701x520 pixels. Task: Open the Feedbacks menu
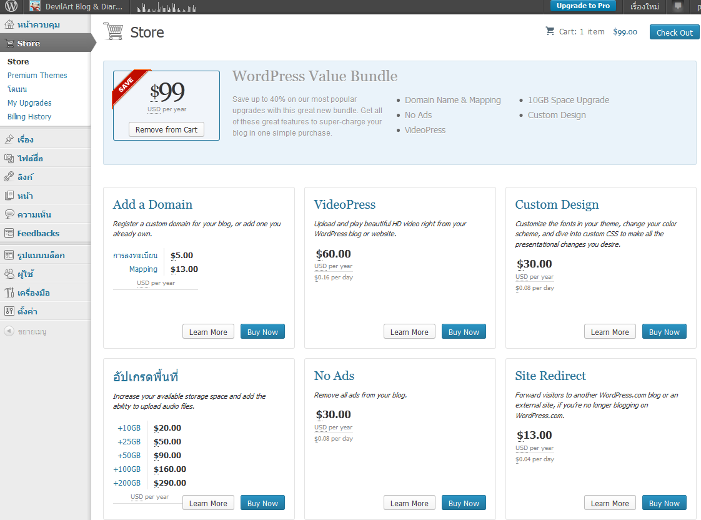coord(38,233)
